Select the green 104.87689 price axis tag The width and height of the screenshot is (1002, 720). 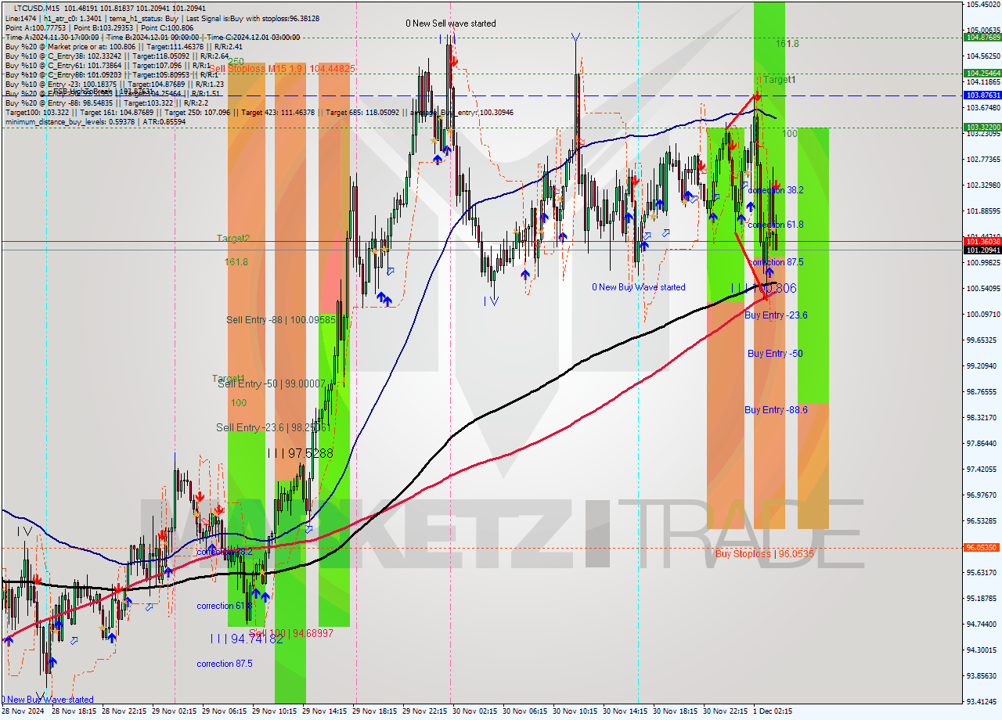pyautogui.click(x=982, y=37)
